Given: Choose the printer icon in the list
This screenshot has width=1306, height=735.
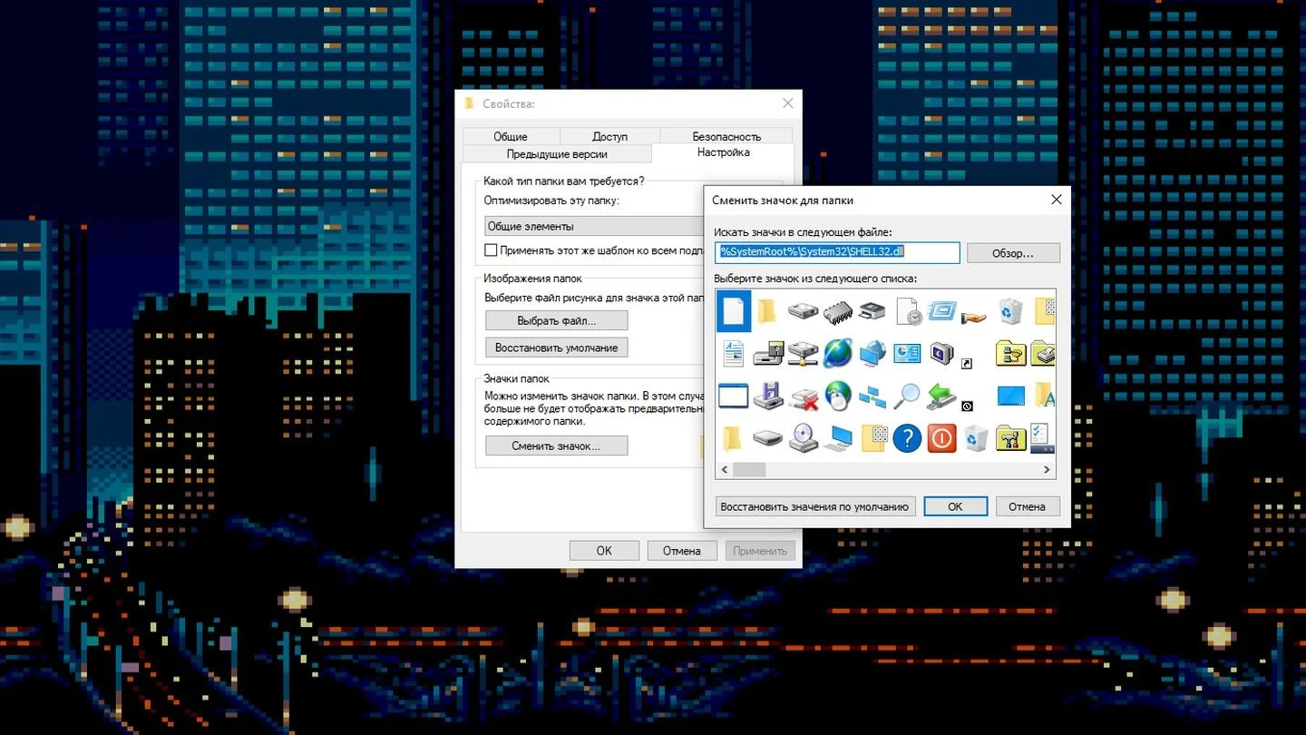Looking at the screenshot, I should (x=872, y=311).
